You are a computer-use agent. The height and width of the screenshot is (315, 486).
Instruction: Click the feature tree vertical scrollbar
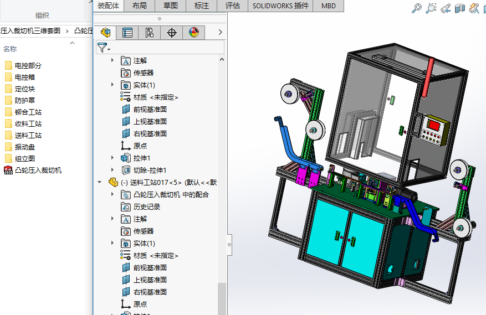[x=222, y=298]
